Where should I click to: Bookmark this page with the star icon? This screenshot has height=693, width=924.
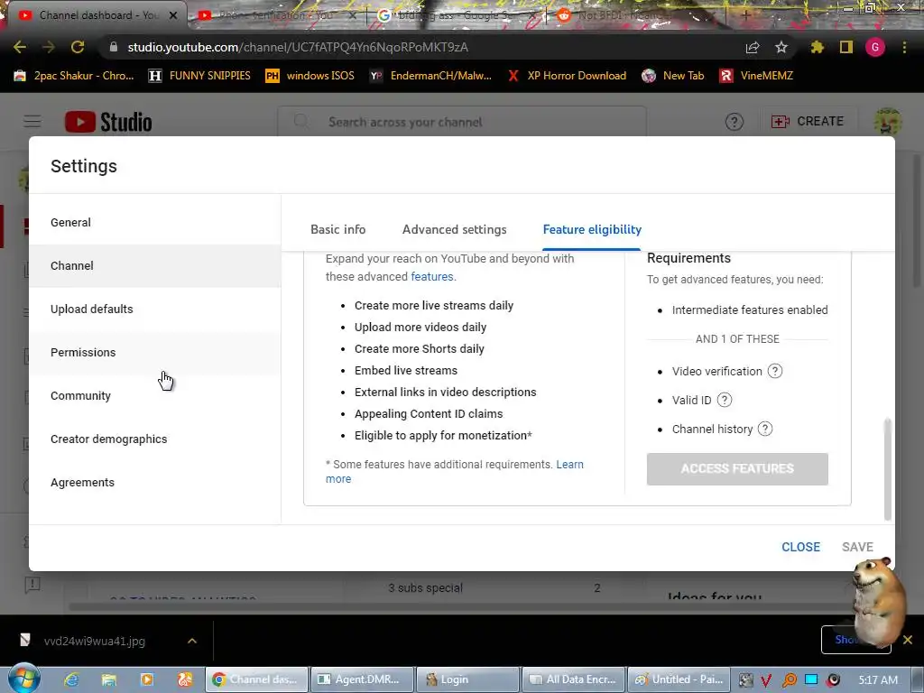coord(781,47)
